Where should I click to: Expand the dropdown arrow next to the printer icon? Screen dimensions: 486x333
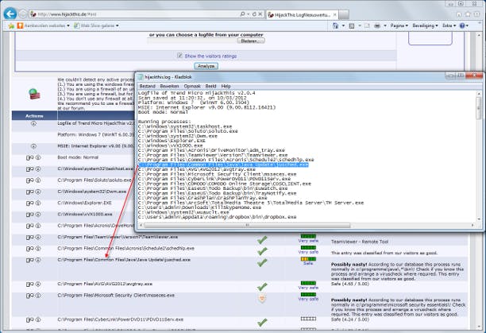click(385, 25)
